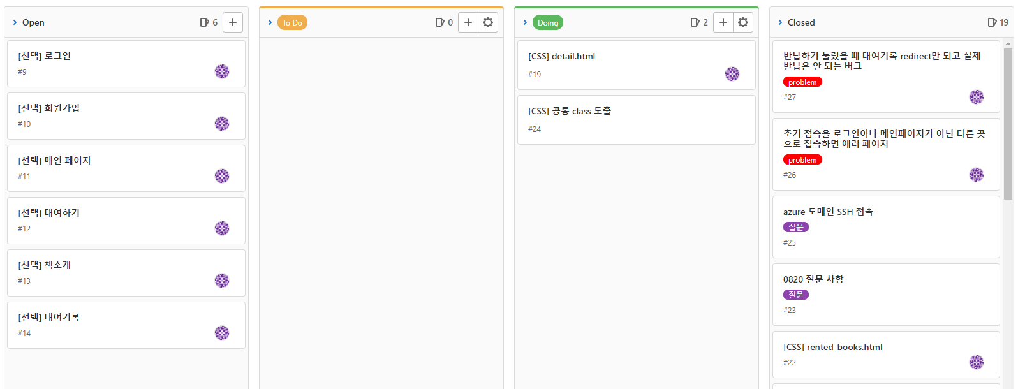Open issue [CSS] detail.html
The height and width of the screenshot is (389, 1018).
click(x=561, y=56)
